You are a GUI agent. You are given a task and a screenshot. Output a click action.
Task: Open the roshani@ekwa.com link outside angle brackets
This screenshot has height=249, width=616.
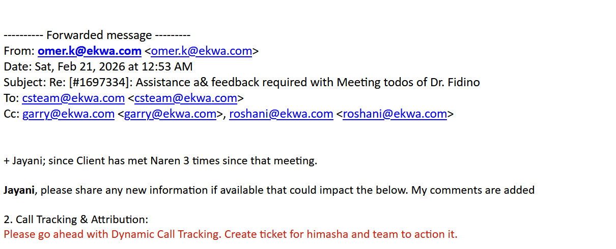281,114
